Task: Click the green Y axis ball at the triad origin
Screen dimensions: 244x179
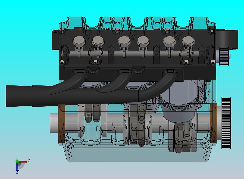Action: click(x=17, y=161)
